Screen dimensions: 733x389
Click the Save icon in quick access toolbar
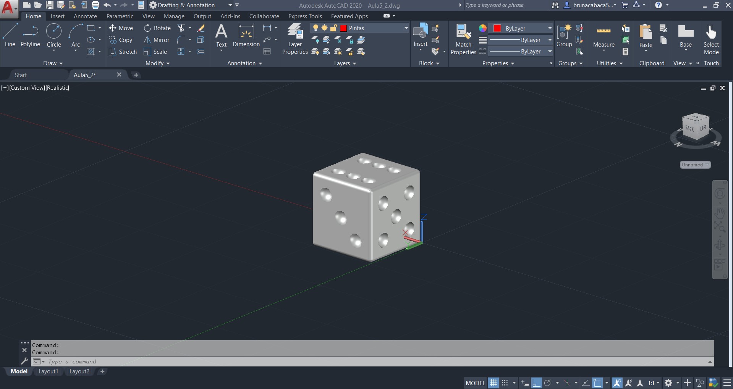[50, 5]
